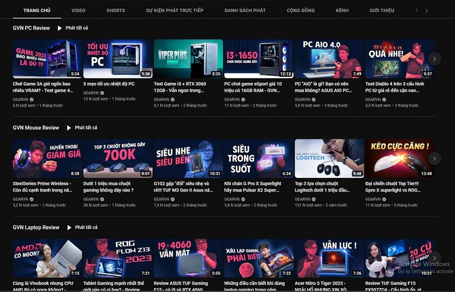Open the AMD CÓ NGON laptop thumbnail
Screen dimensions: 455x292
(x=47, y=258)
